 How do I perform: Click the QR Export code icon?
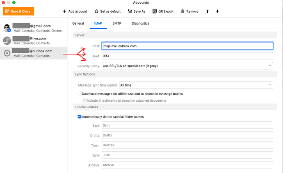[x=155, y=11]
